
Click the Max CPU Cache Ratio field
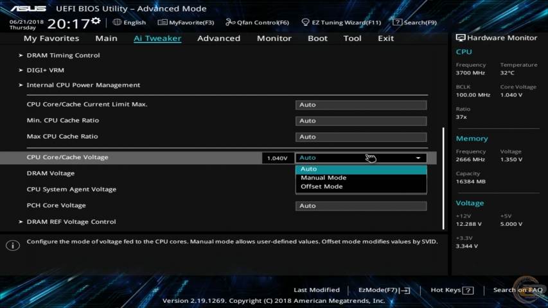coord(361,137)
